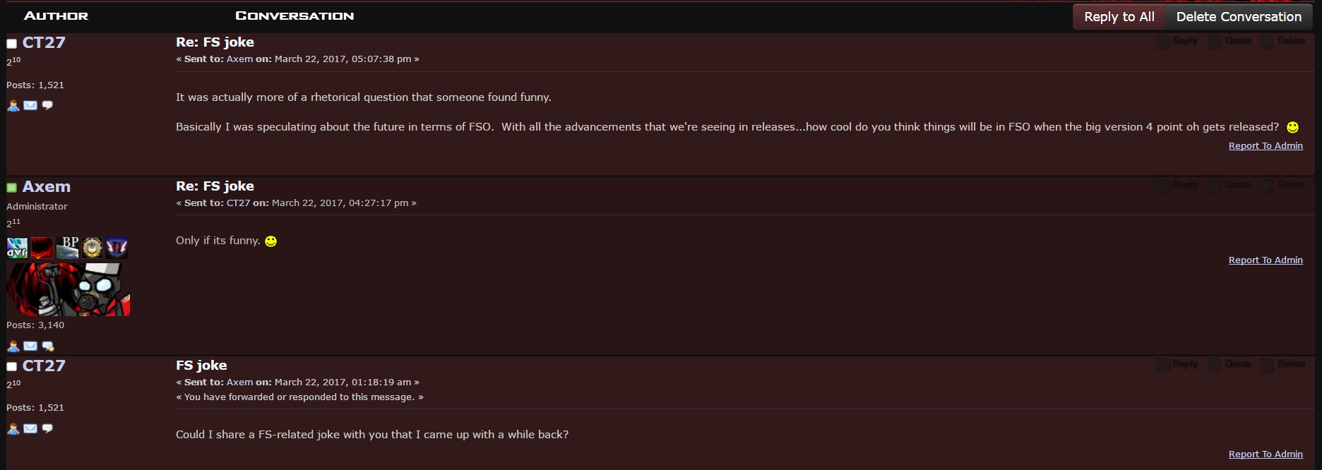Click recipient CT27 in Axem's Sent to line
Image resolution: width=1322 pixels, height=470 pixels.
point(238,203)
